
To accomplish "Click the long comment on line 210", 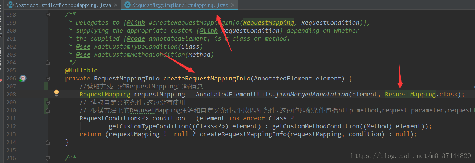I will point(277,110).
